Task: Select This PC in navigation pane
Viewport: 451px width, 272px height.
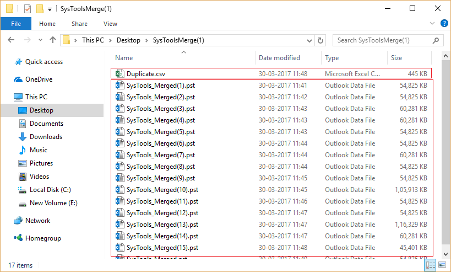Action: pyautogui.click(x=36, y=97)
